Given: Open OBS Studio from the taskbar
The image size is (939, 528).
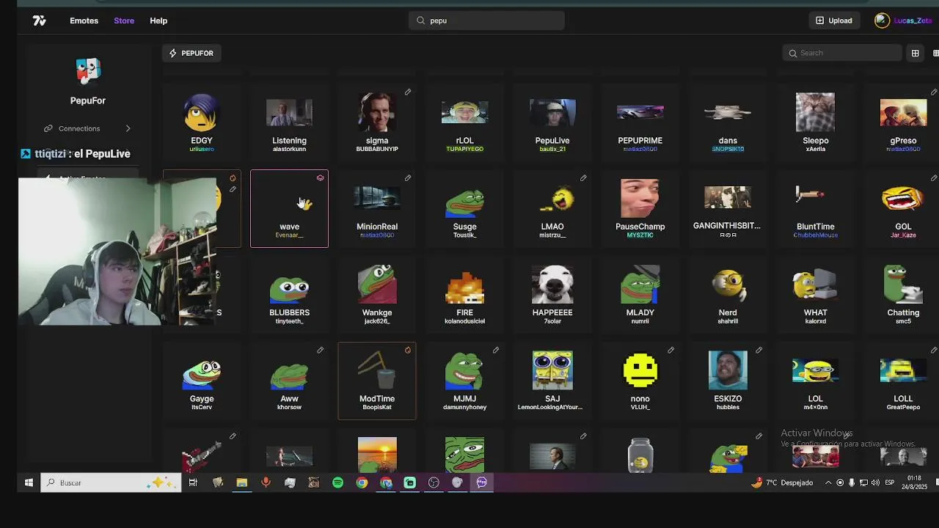Looking at the screenshot, I should 434,483.
